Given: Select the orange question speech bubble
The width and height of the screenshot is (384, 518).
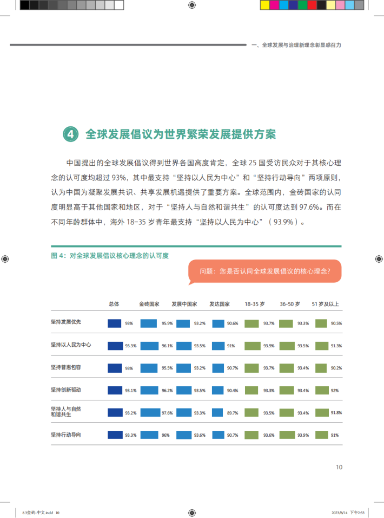Looking at the screenshot, I should click(264, 271).
